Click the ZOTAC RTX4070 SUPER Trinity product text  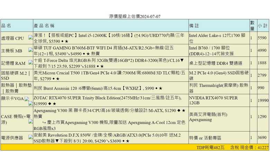pos(107,101)
